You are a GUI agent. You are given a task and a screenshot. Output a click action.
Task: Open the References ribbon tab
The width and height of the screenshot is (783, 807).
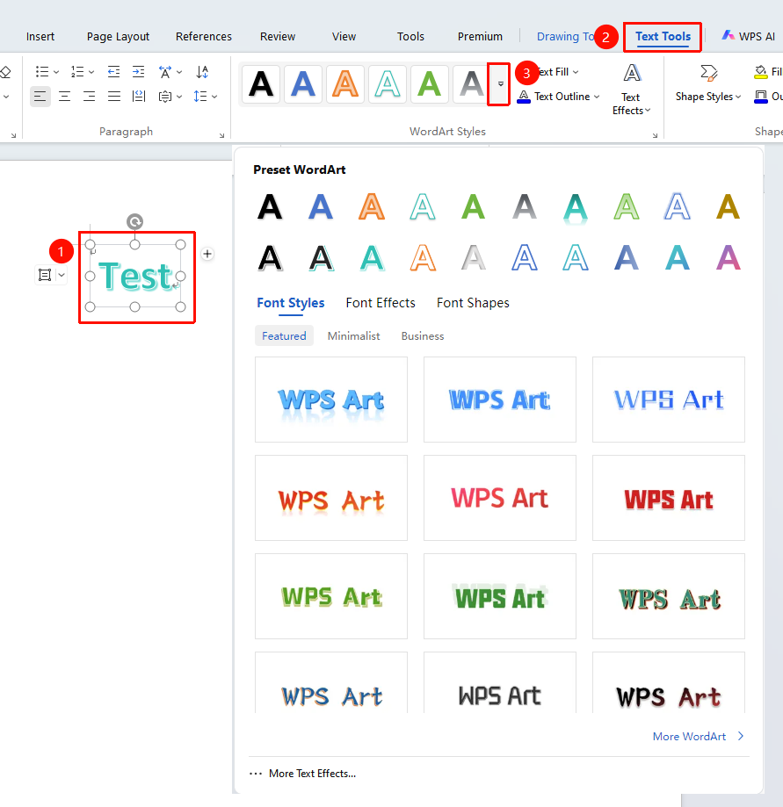point(204,37)
